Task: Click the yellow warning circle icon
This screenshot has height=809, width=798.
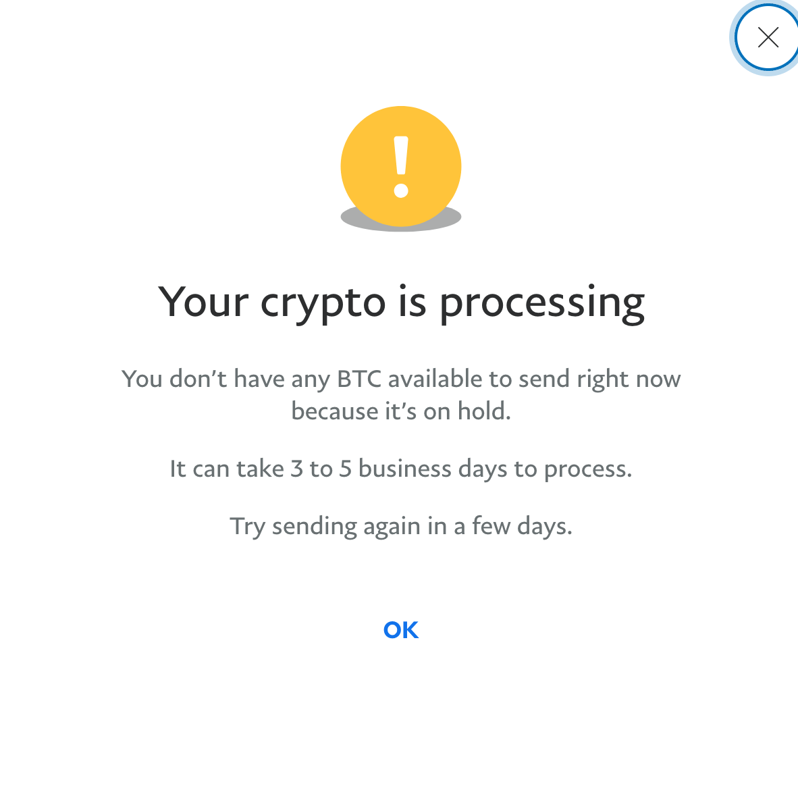Action: [401, 166]
